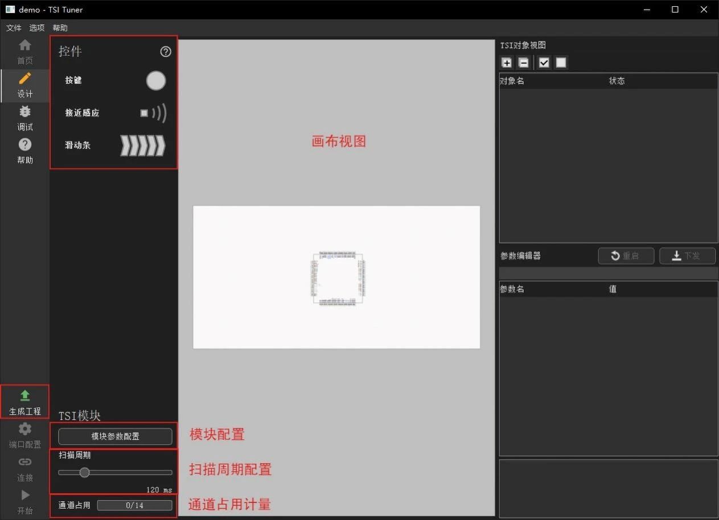Click the 模块参数配置 button

115,436
